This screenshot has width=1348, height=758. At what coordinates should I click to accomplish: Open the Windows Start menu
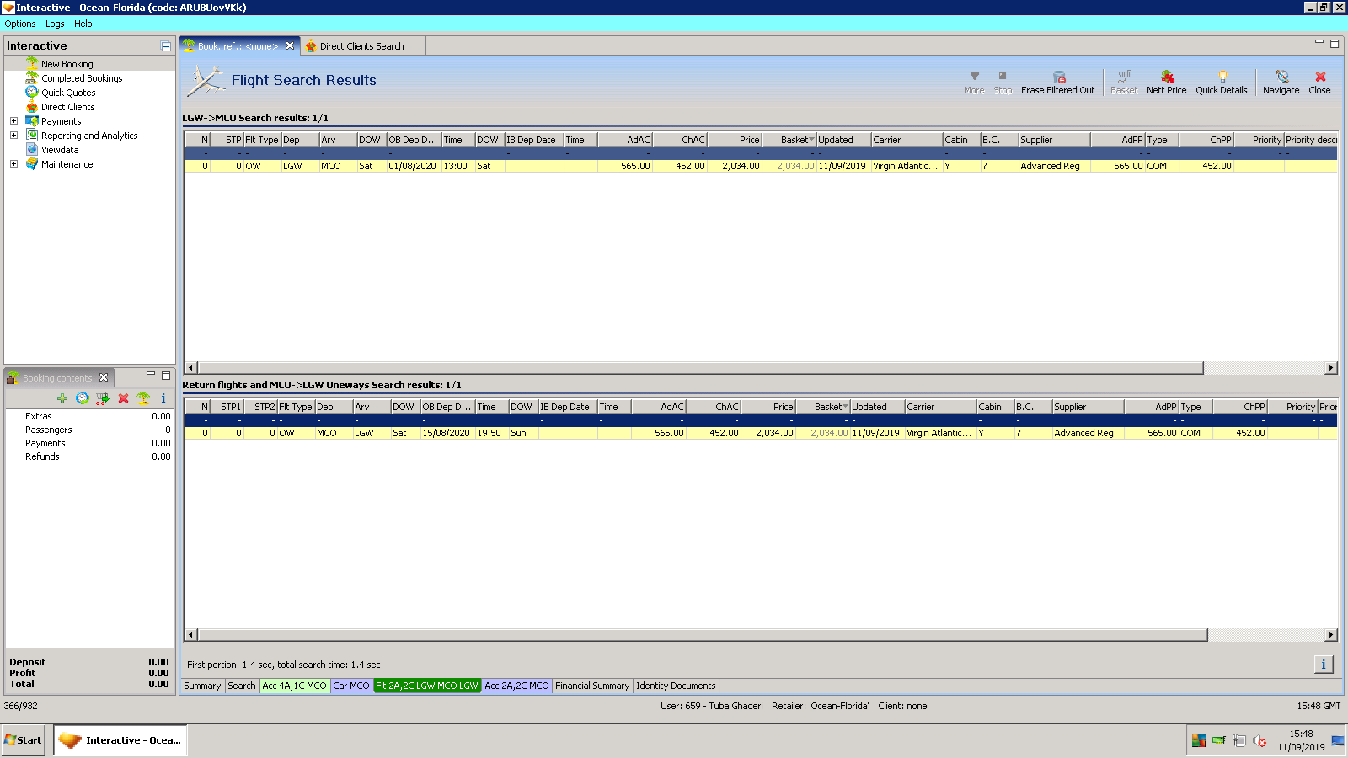point(23,740)
